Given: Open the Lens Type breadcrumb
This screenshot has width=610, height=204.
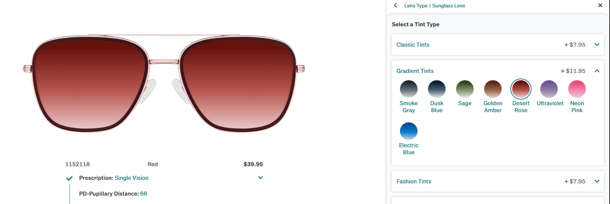Looking at the screenshot, I should pos(416,6).
